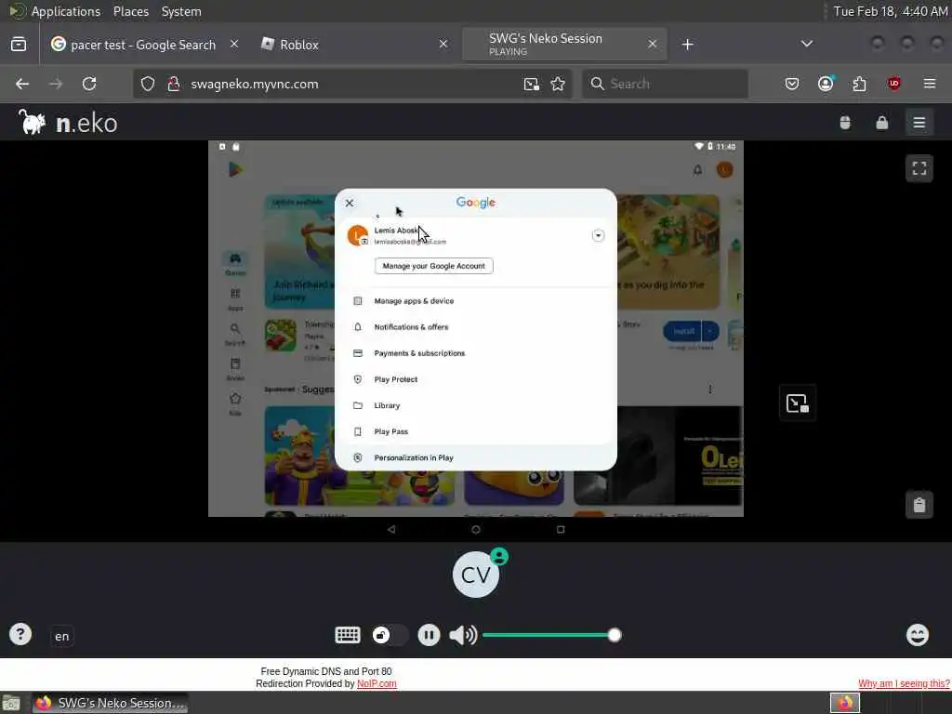Open a new browser tab
Image resolution: width=952 pixels, height=714 pixels.
[x=687, y=45]
